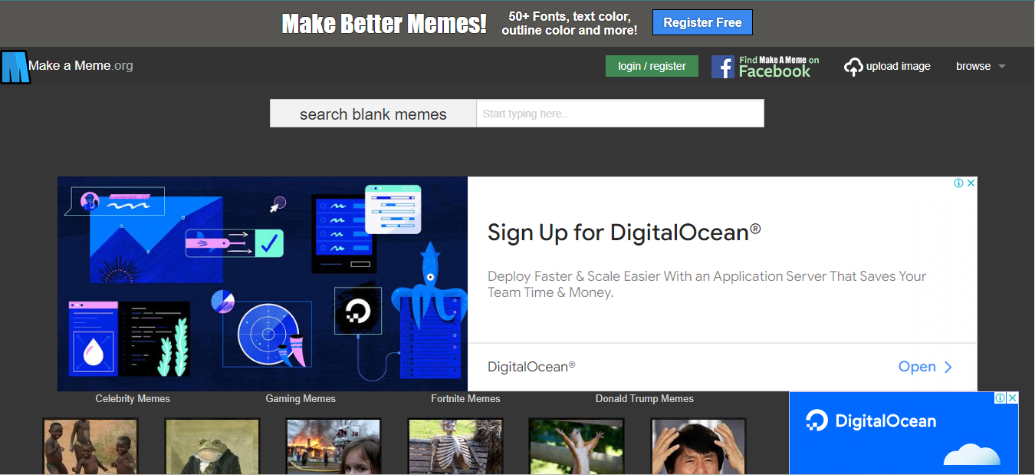Image resolution: width=1035 pixels, height=475 pixels.
Task: Click the DigitalOcean® advertiser name below ad
Action: click(x=531, y=367)
